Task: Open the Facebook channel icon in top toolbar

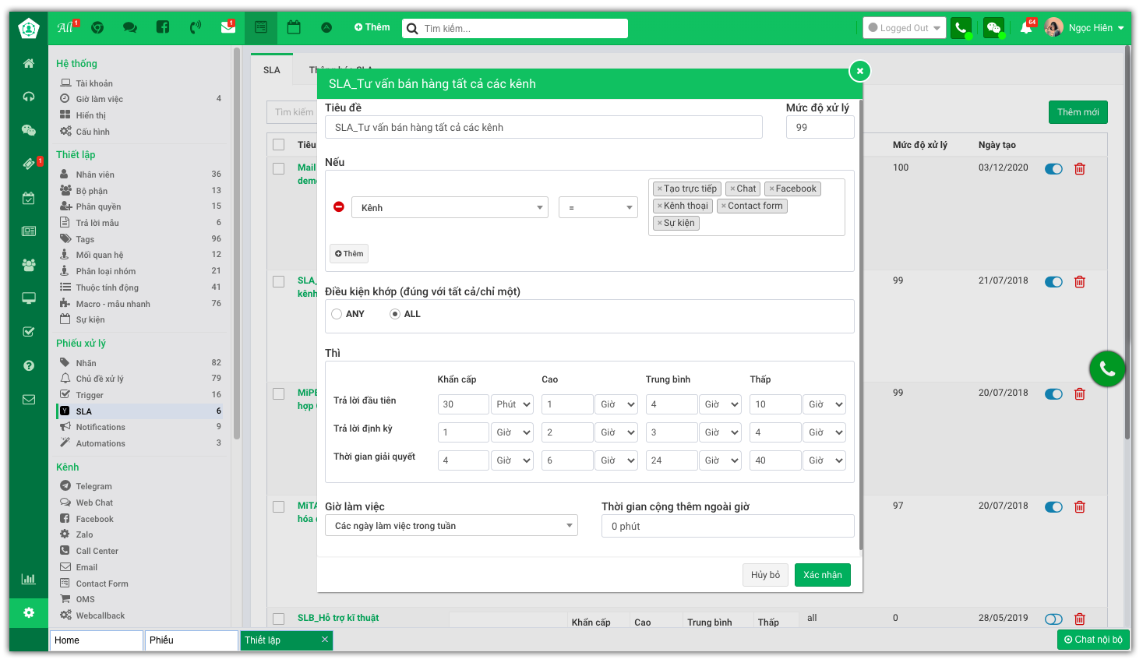Action: coord(163,27)
